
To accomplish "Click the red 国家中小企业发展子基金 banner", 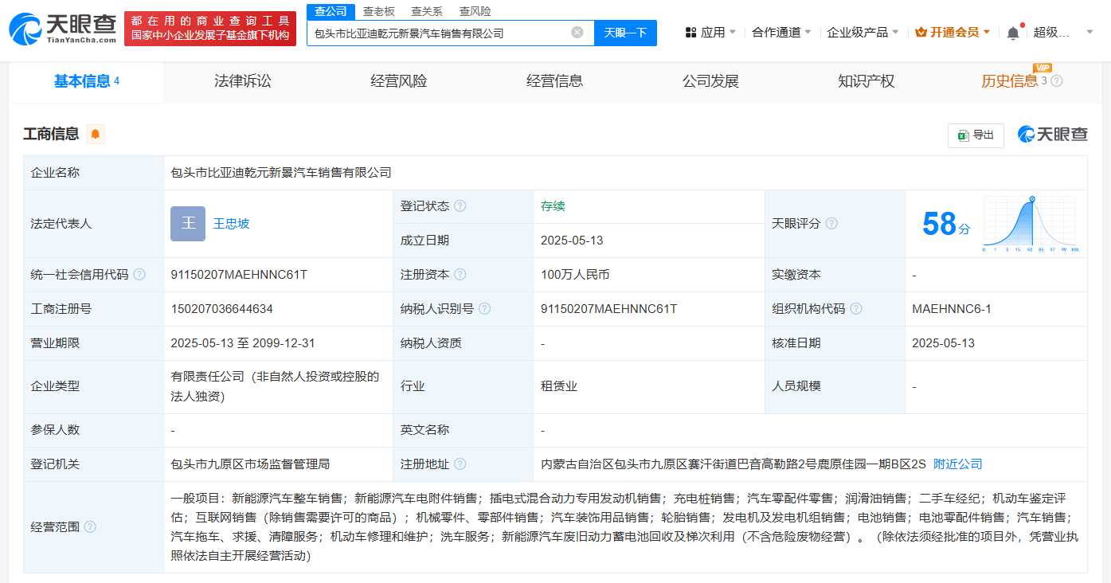I will point(210,29).
